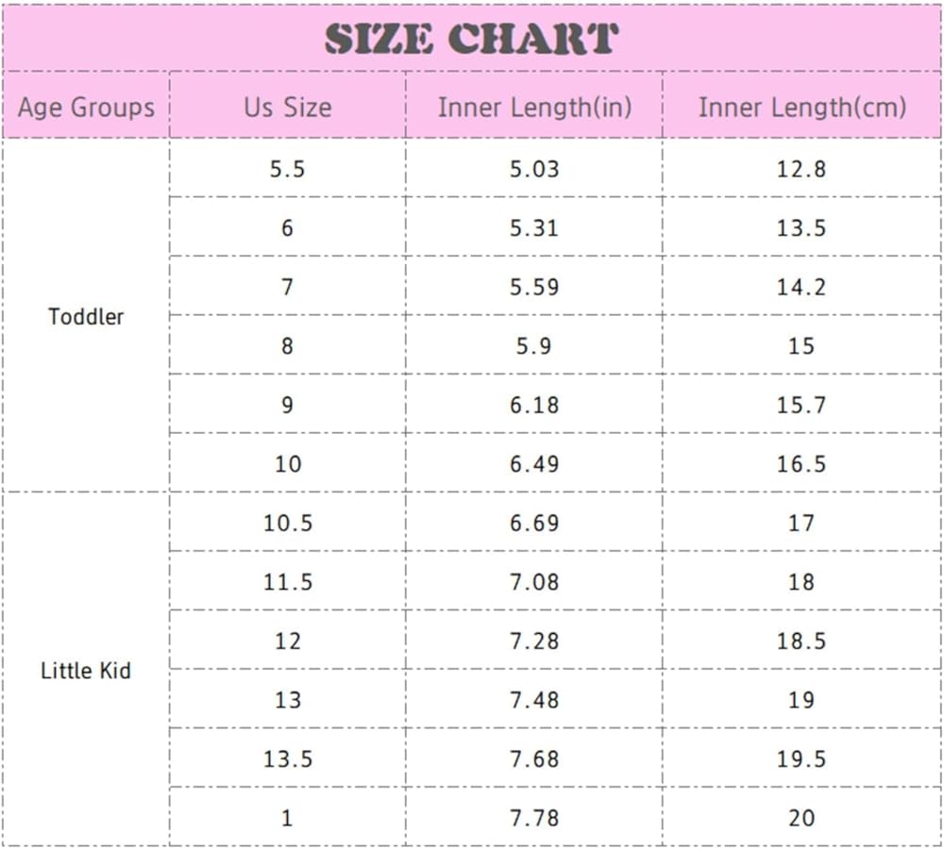Click the 5.31 inch value

tap(534, 228)
